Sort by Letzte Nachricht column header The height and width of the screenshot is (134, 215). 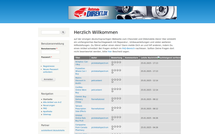point(149,58)
